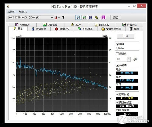Viewport: 152px width, 127px height.
Task: Switch to the 磁盘信息 tab
Action: pos(39,29)
